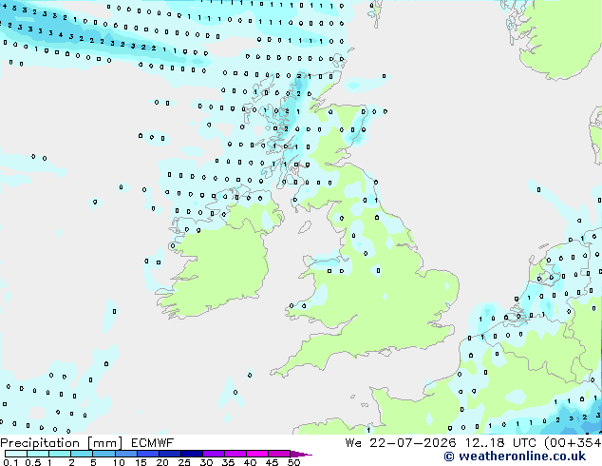The height and width of the screenshot is (466, 602).
Task: Click the weatheronline.co.uk copyright link
Action: pyautogui.click(x=515, y=456)
